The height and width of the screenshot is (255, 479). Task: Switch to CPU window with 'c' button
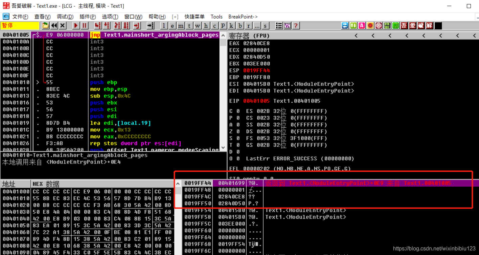(x=215, y=26)
